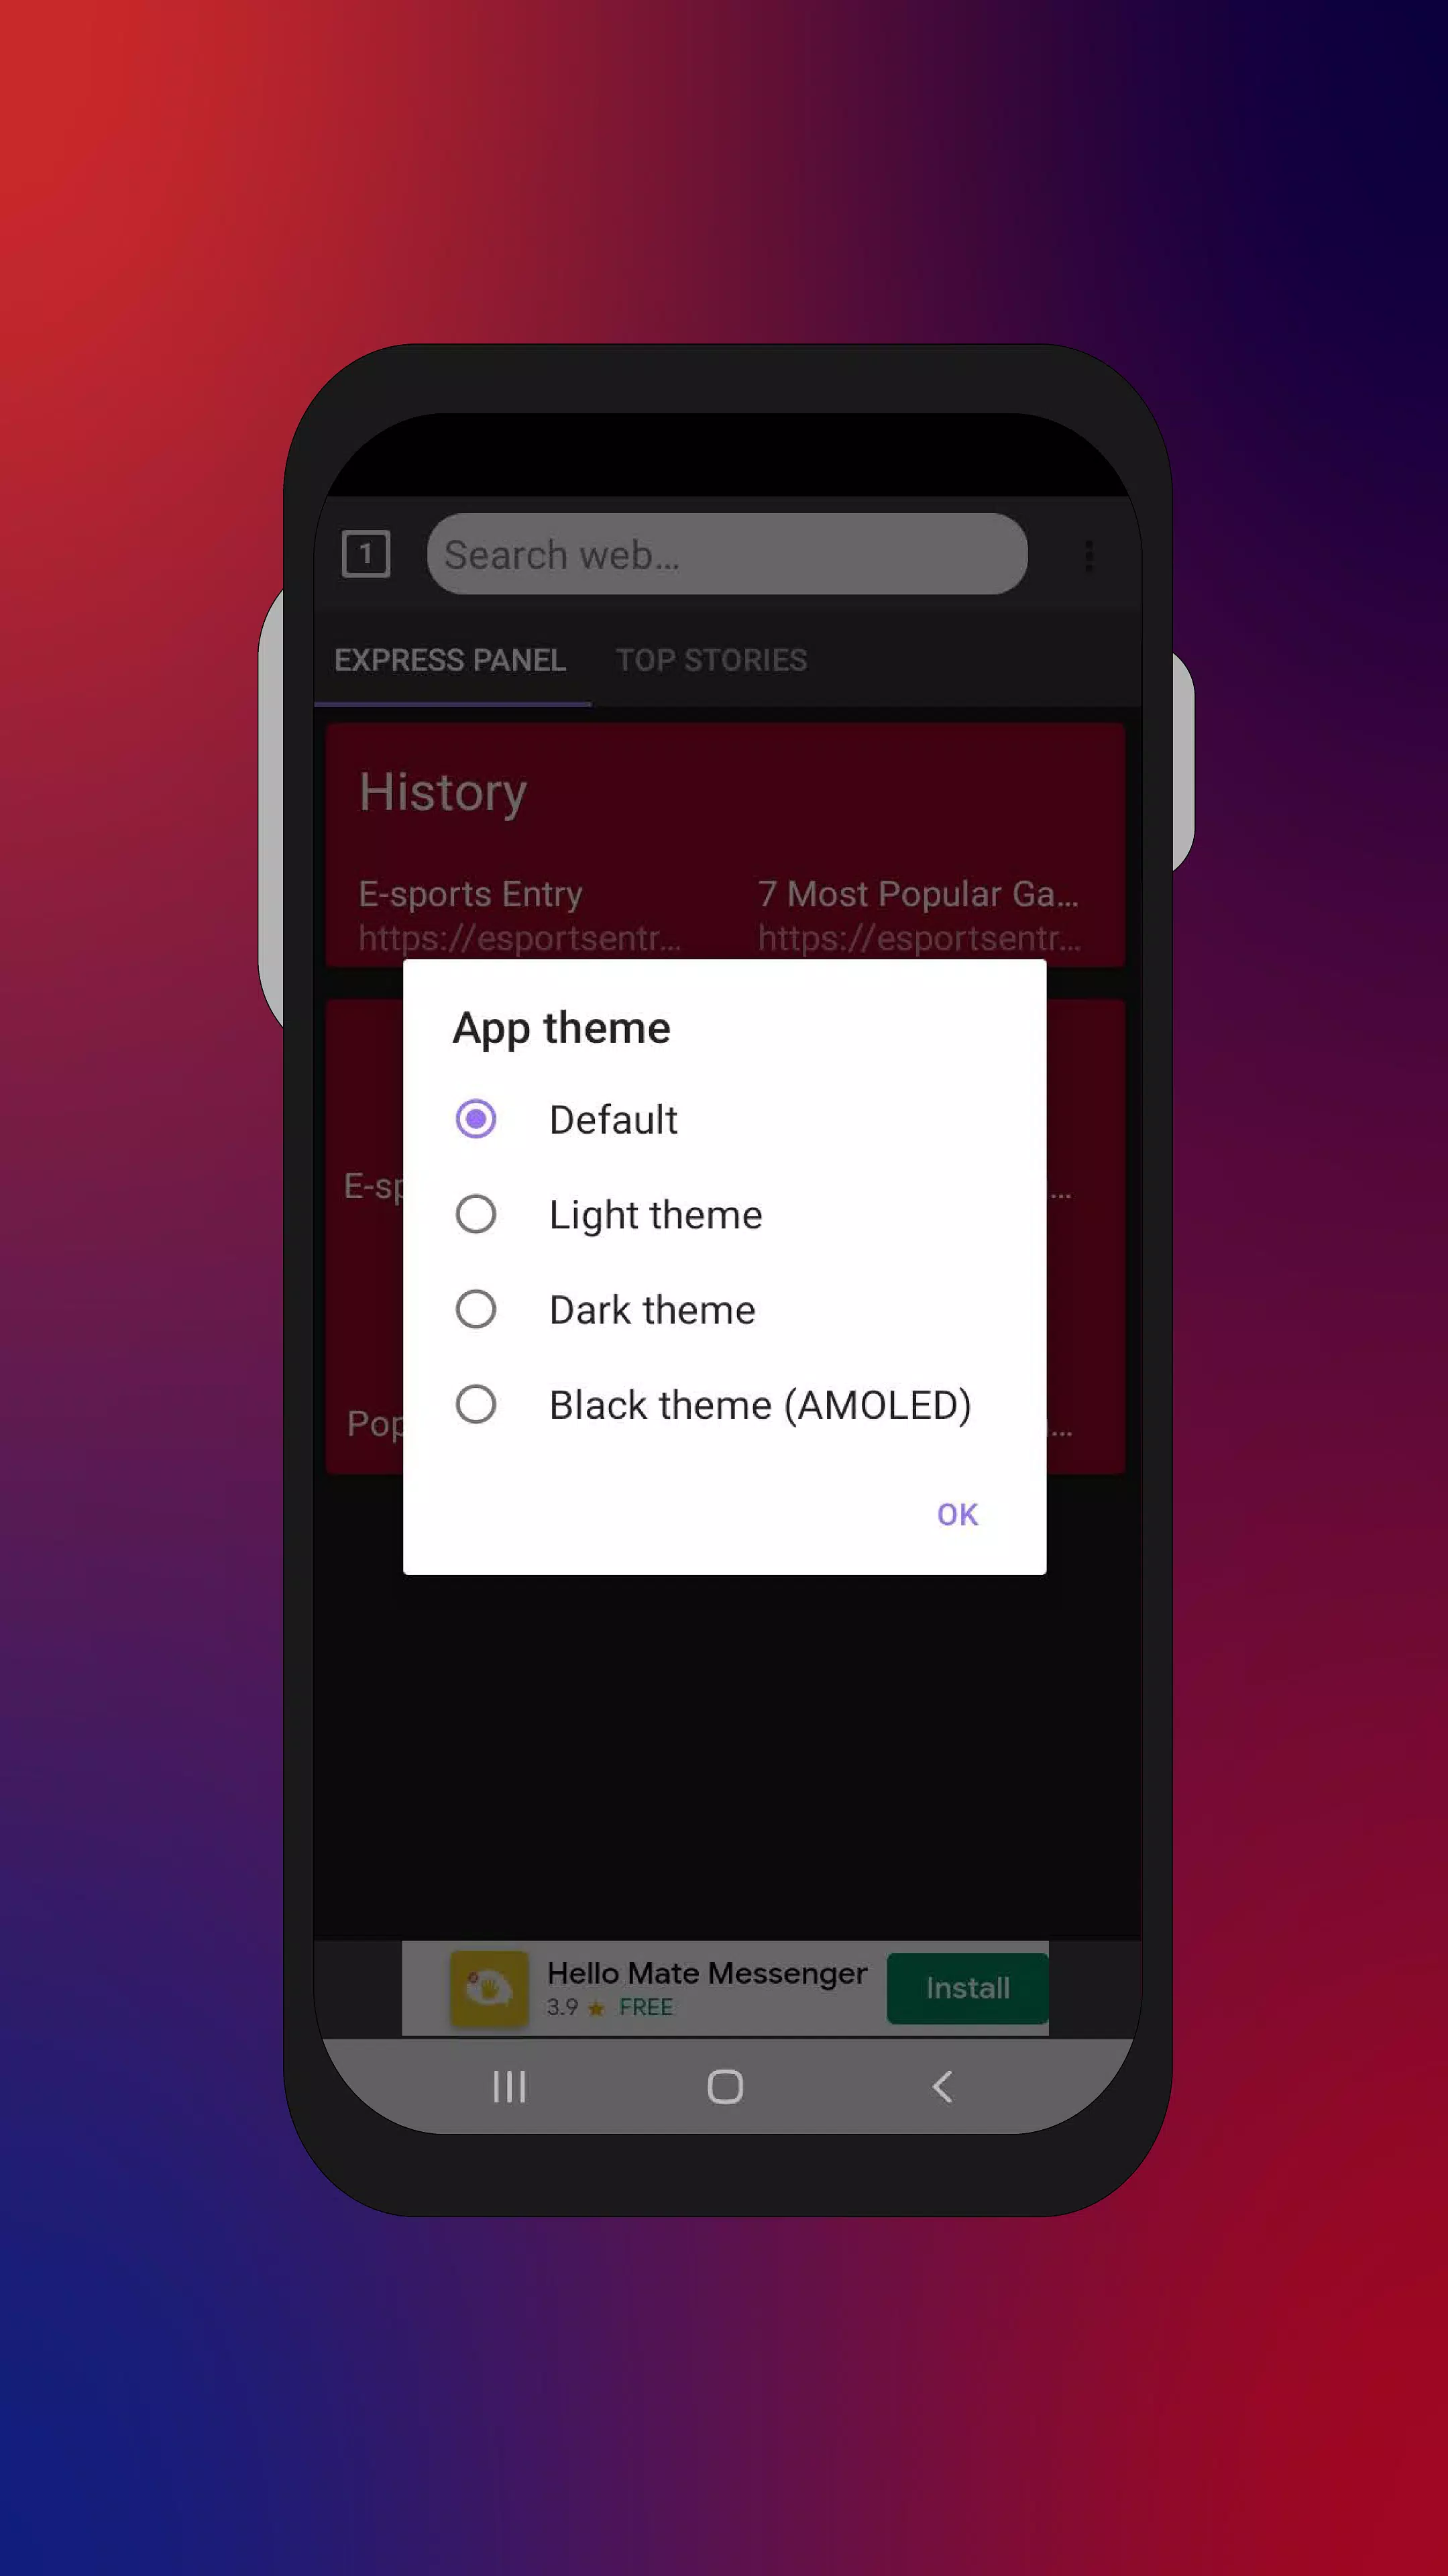Screen dimensions: 1448x2576
Task: Click the tab counter icon showing '1'
Action: 366,553
